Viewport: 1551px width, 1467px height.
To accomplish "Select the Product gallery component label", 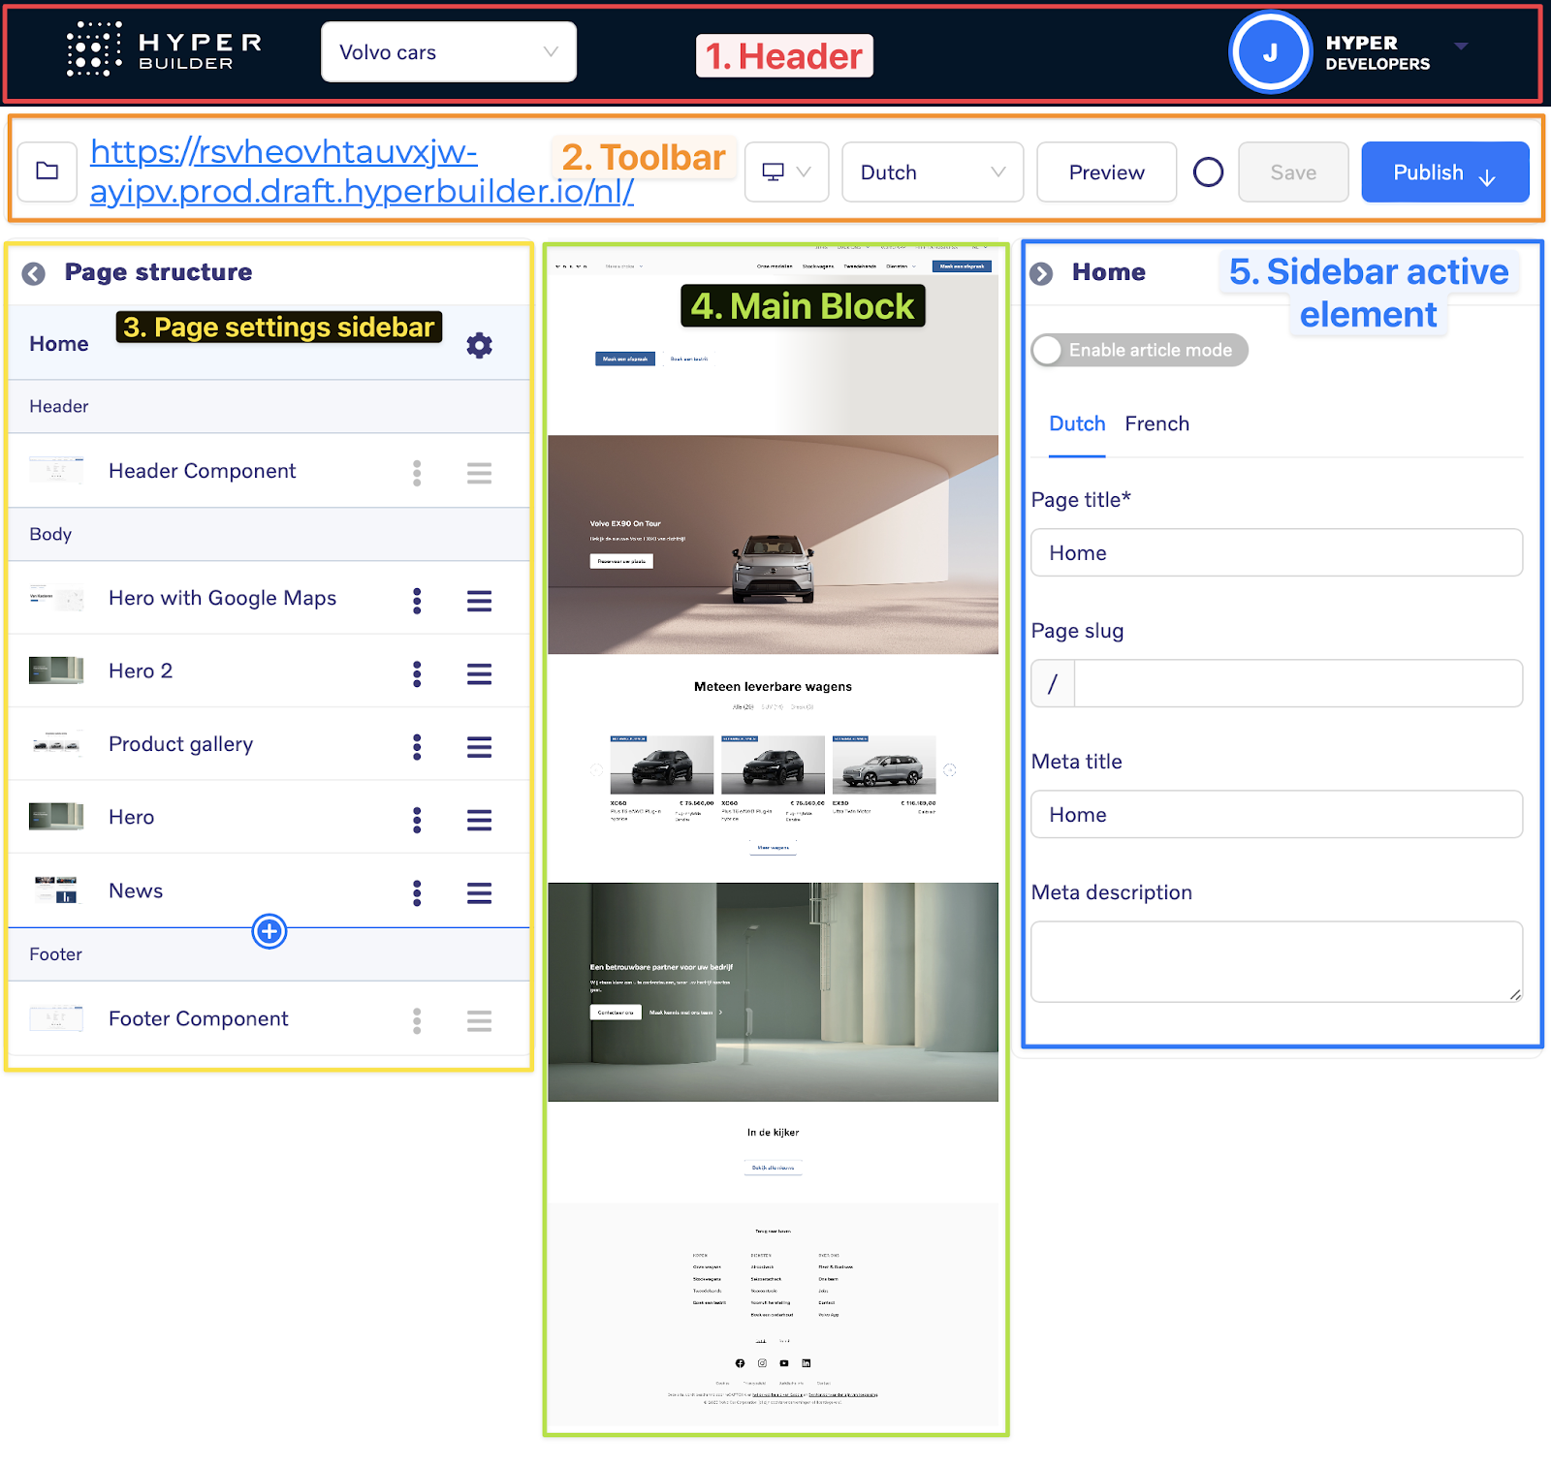I will [180, 744].
